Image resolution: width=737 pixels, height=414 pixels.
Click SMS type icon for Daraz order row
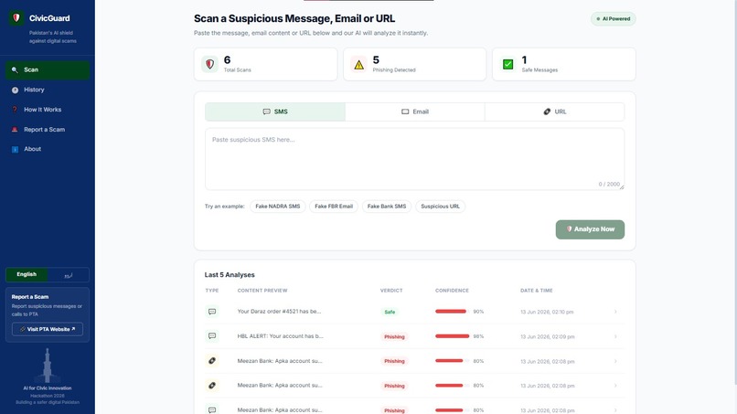212,312
